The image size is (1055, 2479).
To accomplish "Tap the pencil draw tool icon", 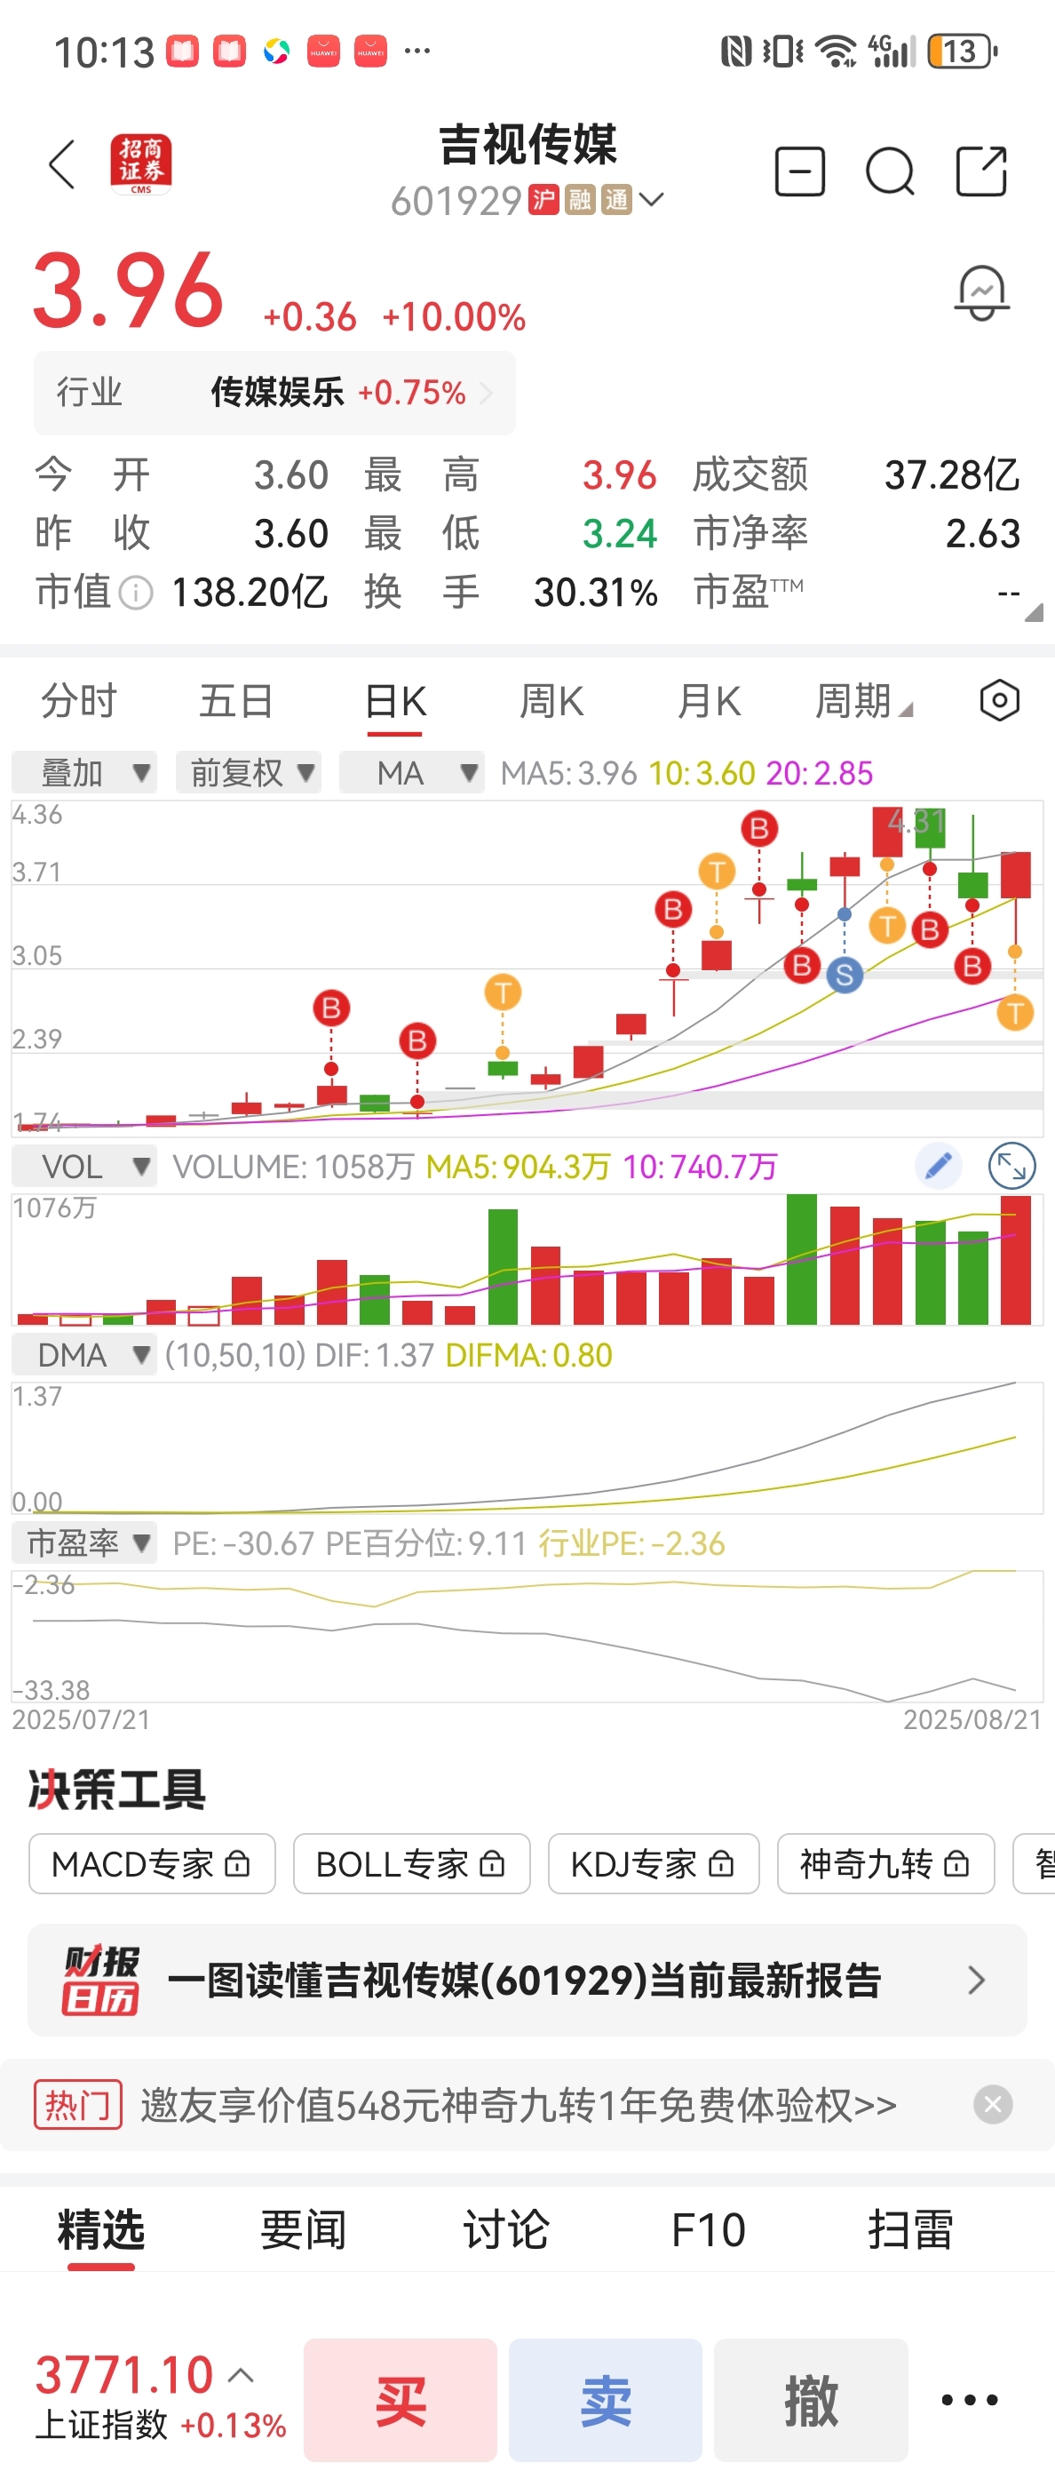I will click(938, 1167).
